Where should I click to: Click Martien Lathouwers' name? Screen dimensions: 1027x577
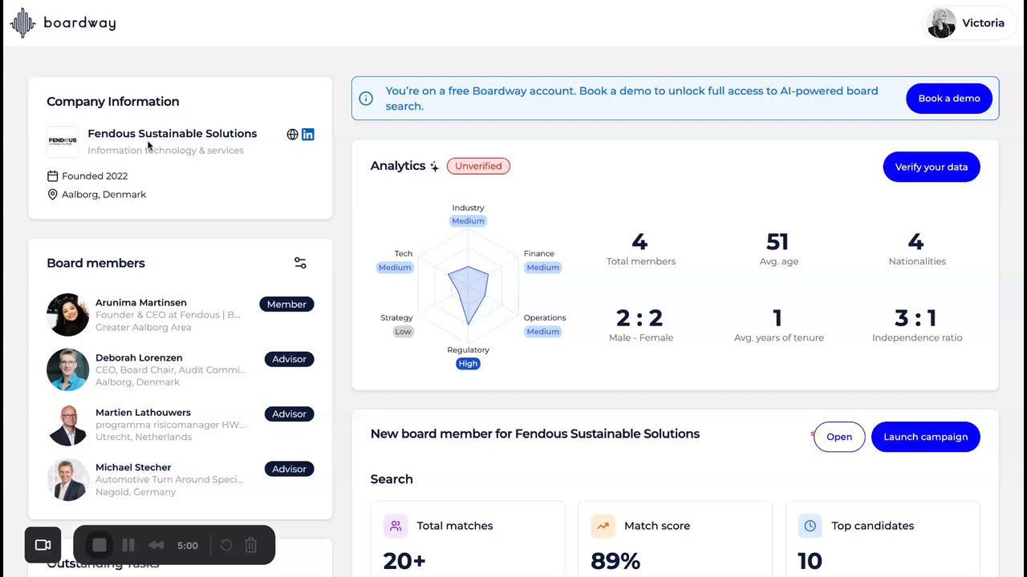click(143, 413)
